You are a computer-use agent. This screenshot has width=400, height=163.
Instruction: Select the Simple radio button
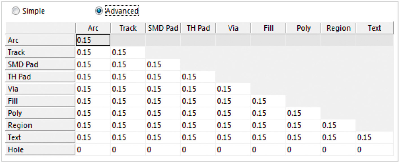[16, 11]
